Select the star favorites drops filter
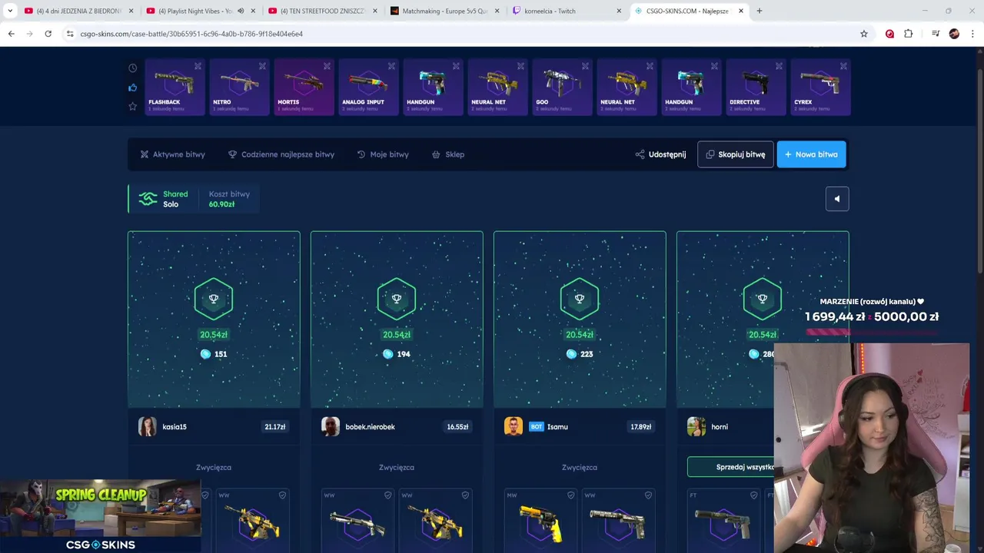The height and width of the screenshot is (553, 984). (x=132, y=106)
